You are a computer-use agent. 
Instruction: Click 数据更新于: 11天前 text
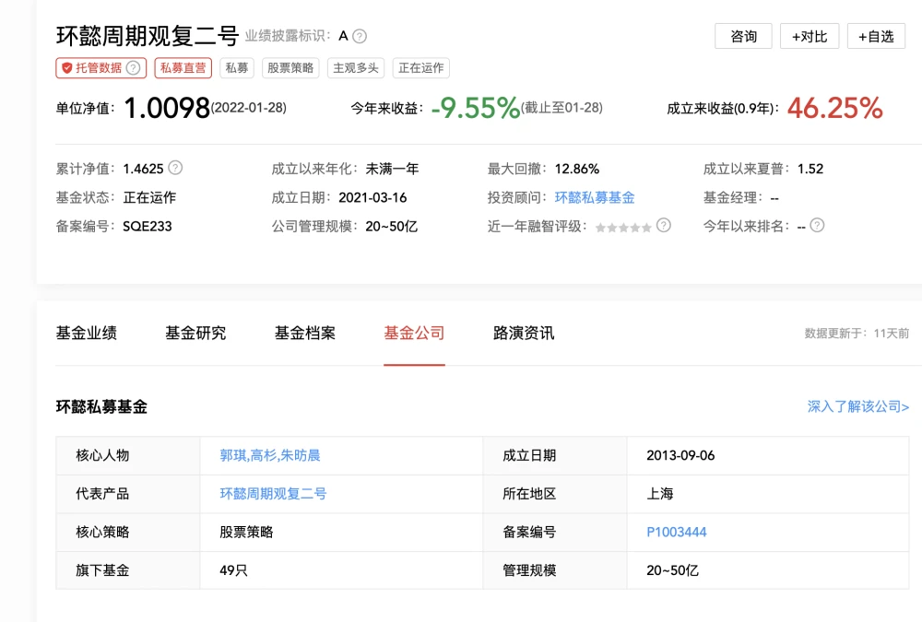pos(857,334)
